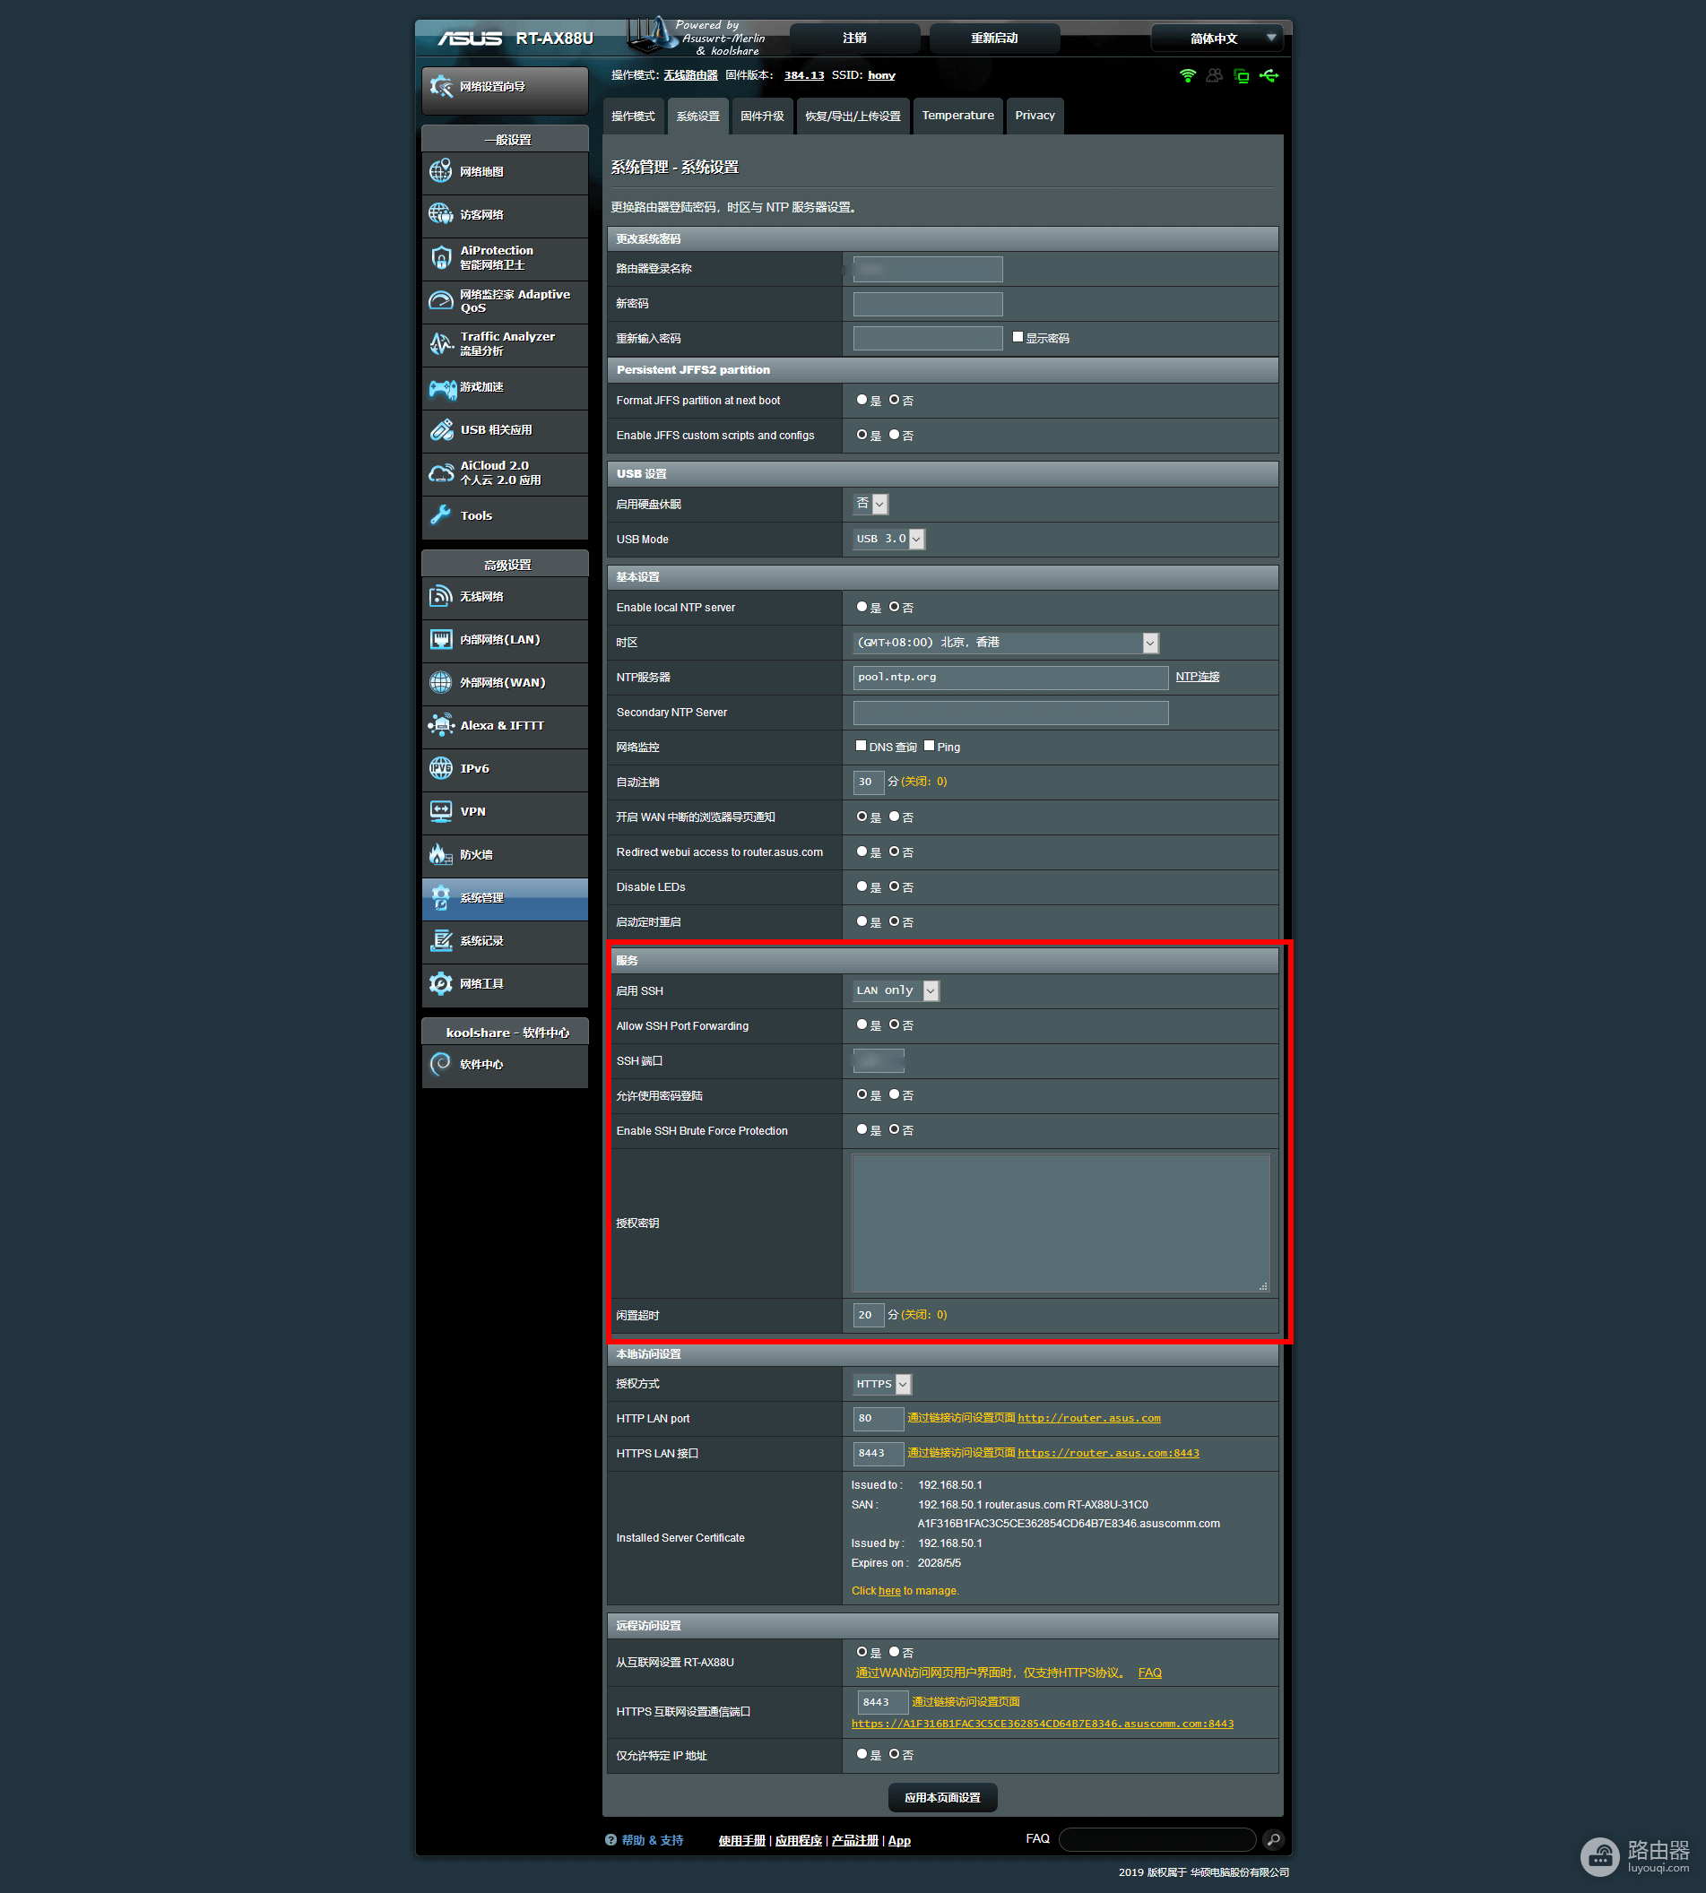Image resolution: width=1706 pixels, height=1893 pixels.
Task: Click the FAQ search magnifier icon
Action: [1273, 1839]
